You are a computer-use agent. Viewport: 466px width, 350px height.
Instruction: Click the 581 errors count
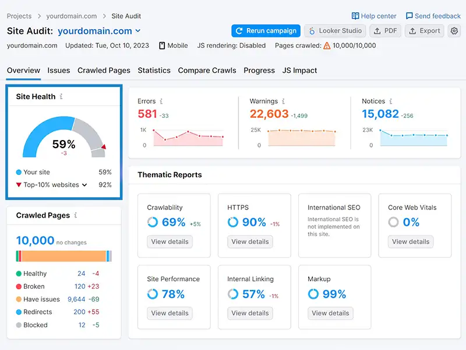click(147, 114)
